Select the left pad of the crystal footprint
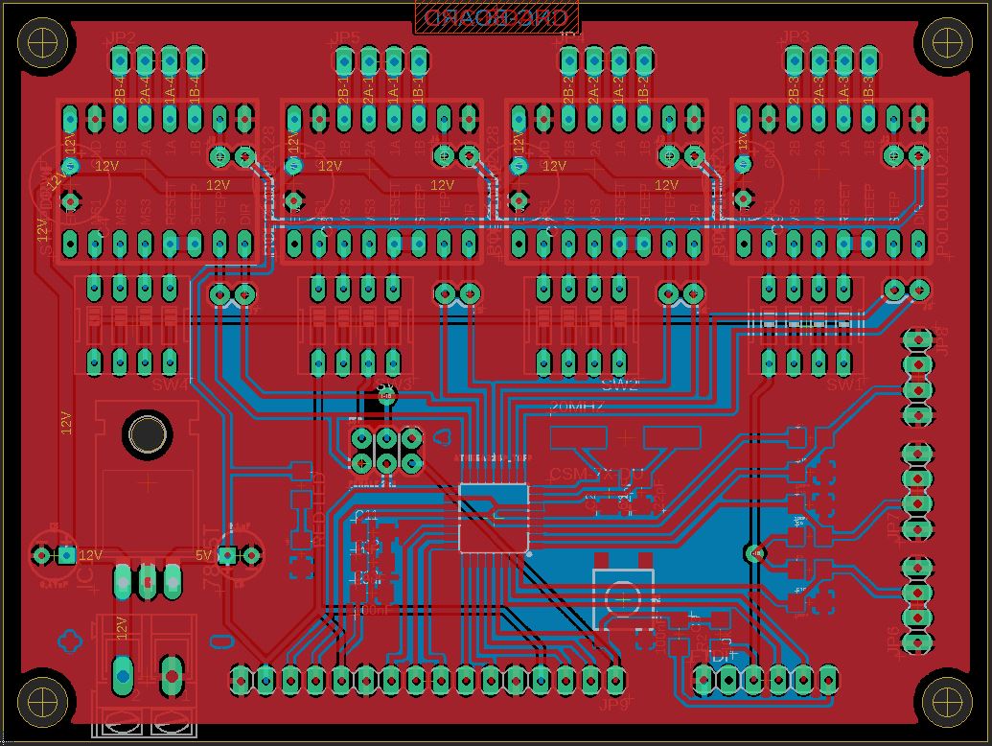Screen dimensions: 992x746 coord(578,438)
